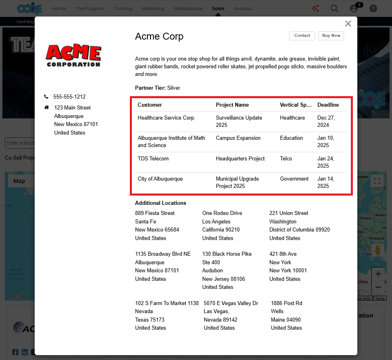
Task: Click the Education vertical cell
Action: coord(291,138)
